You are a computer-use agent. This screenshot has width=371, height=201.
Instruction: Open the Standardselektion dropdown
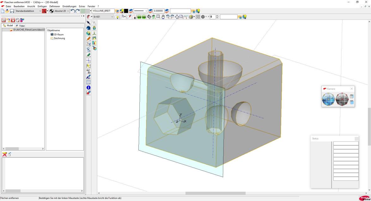(28, 11)
